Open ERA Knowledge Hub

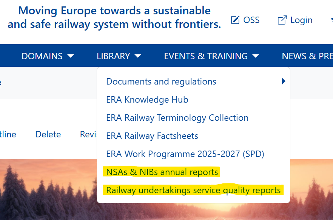147,100
